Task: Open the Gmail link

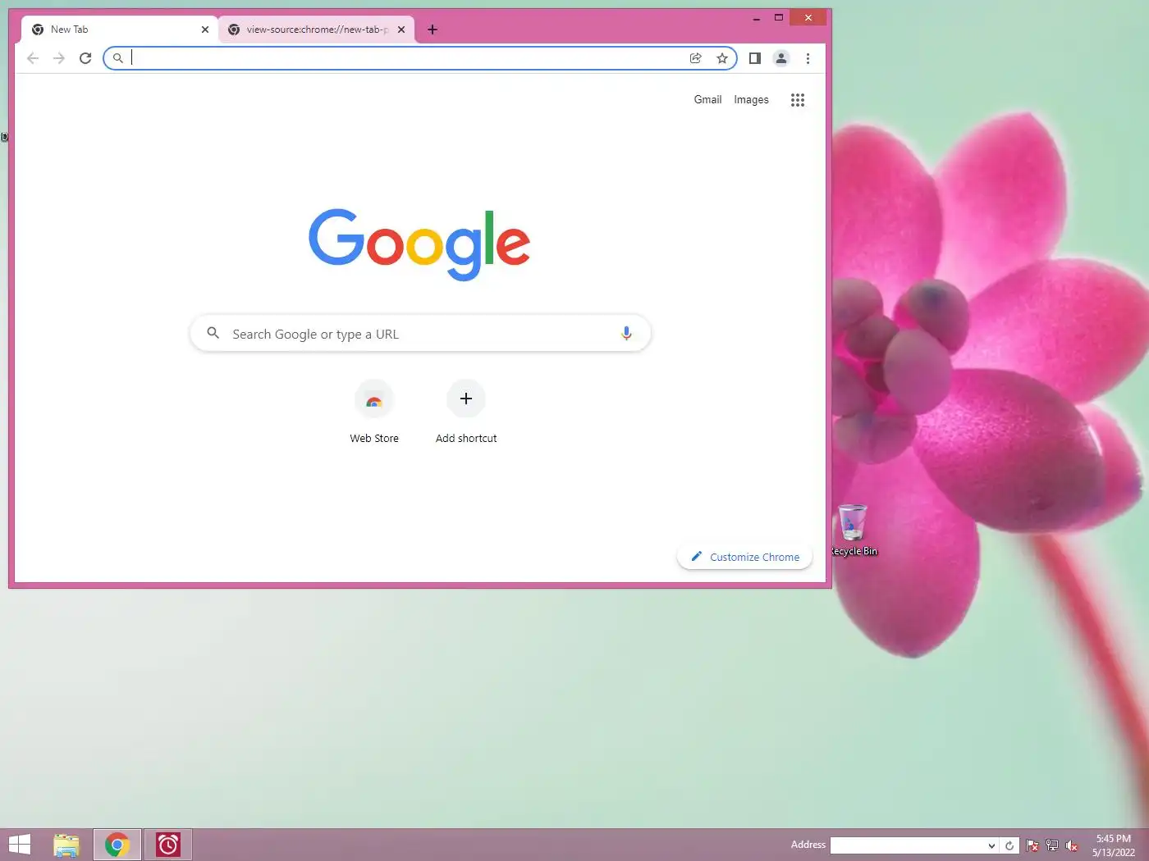Action: click(x=707, y=99)
